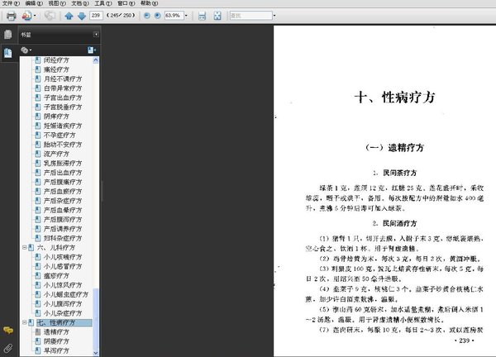Open the 帮助 menu

tap(150, 3)
